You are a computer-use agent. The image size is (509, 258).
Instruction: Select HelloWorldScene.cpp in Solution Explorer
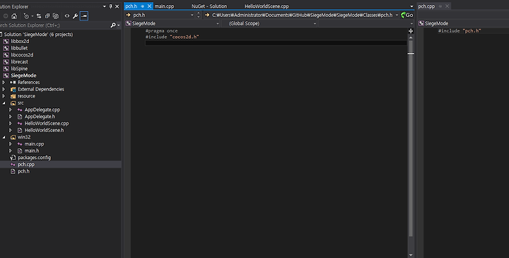point(47,123)
